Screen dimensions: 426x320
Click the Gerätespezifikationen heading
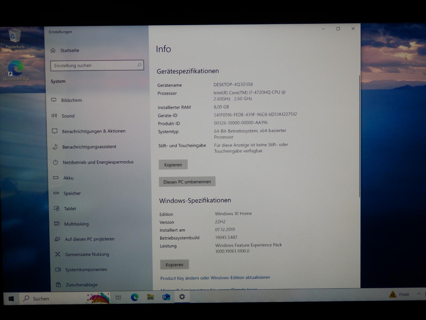coord(188,71)
